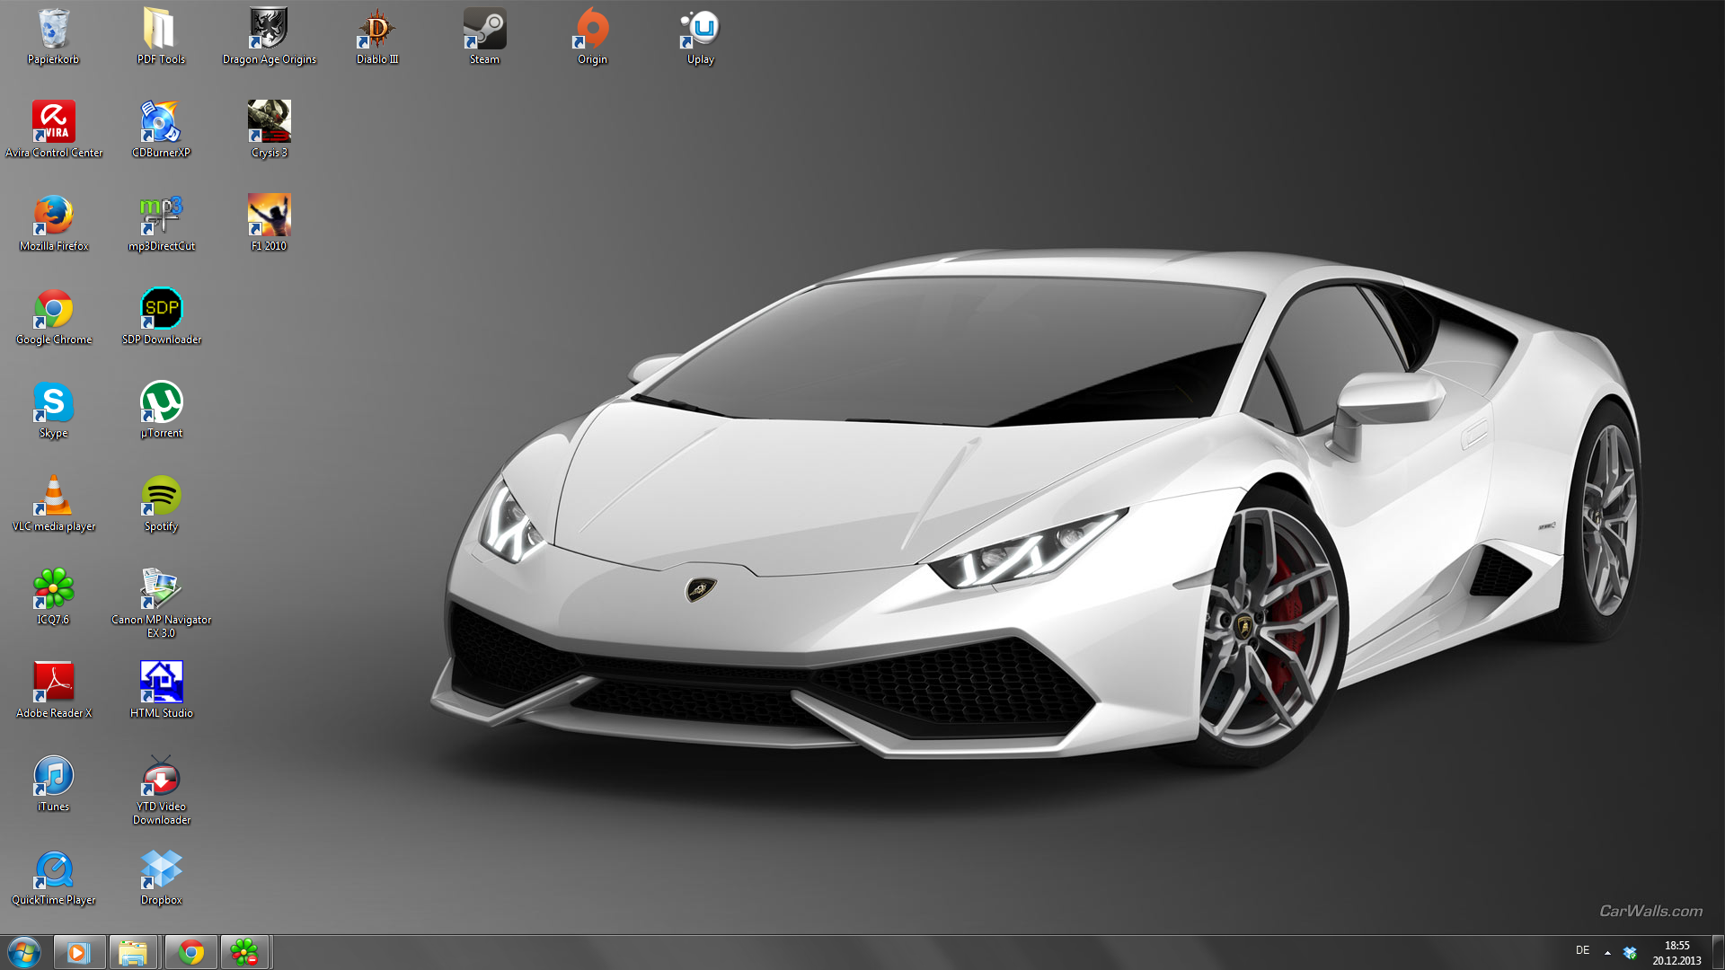
Task: Select the CDBurnerXP desktop icon
Action: tap(161, 130)
